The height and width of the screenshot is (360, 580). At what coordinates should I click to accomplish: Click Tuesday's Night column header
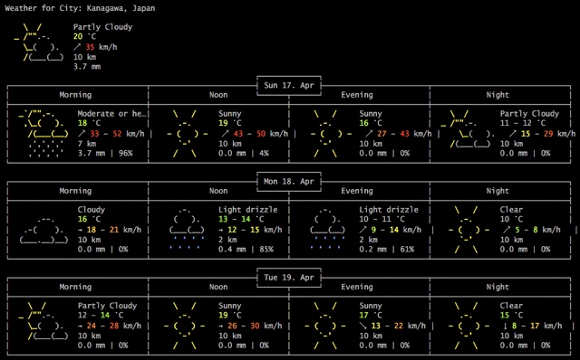point(498,287)
